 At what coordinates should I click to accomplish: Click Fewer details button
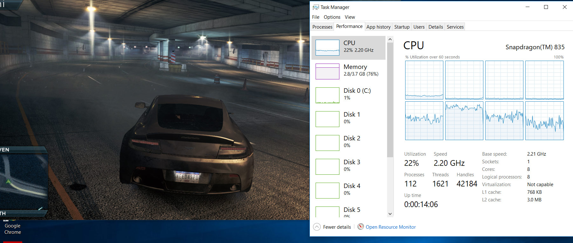tap(332, 227)
